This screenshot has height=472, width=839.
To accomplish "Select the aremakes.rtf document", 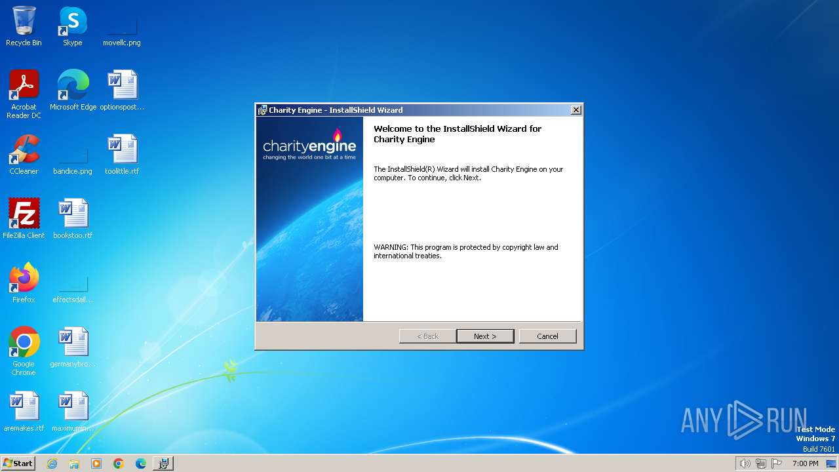I will click(24, 411).
